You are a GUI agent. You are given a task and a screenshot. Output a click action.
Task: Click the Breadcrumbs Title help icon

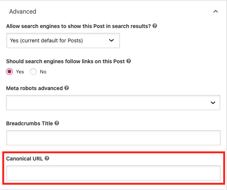pyautogui.click(x=57, y=123)
